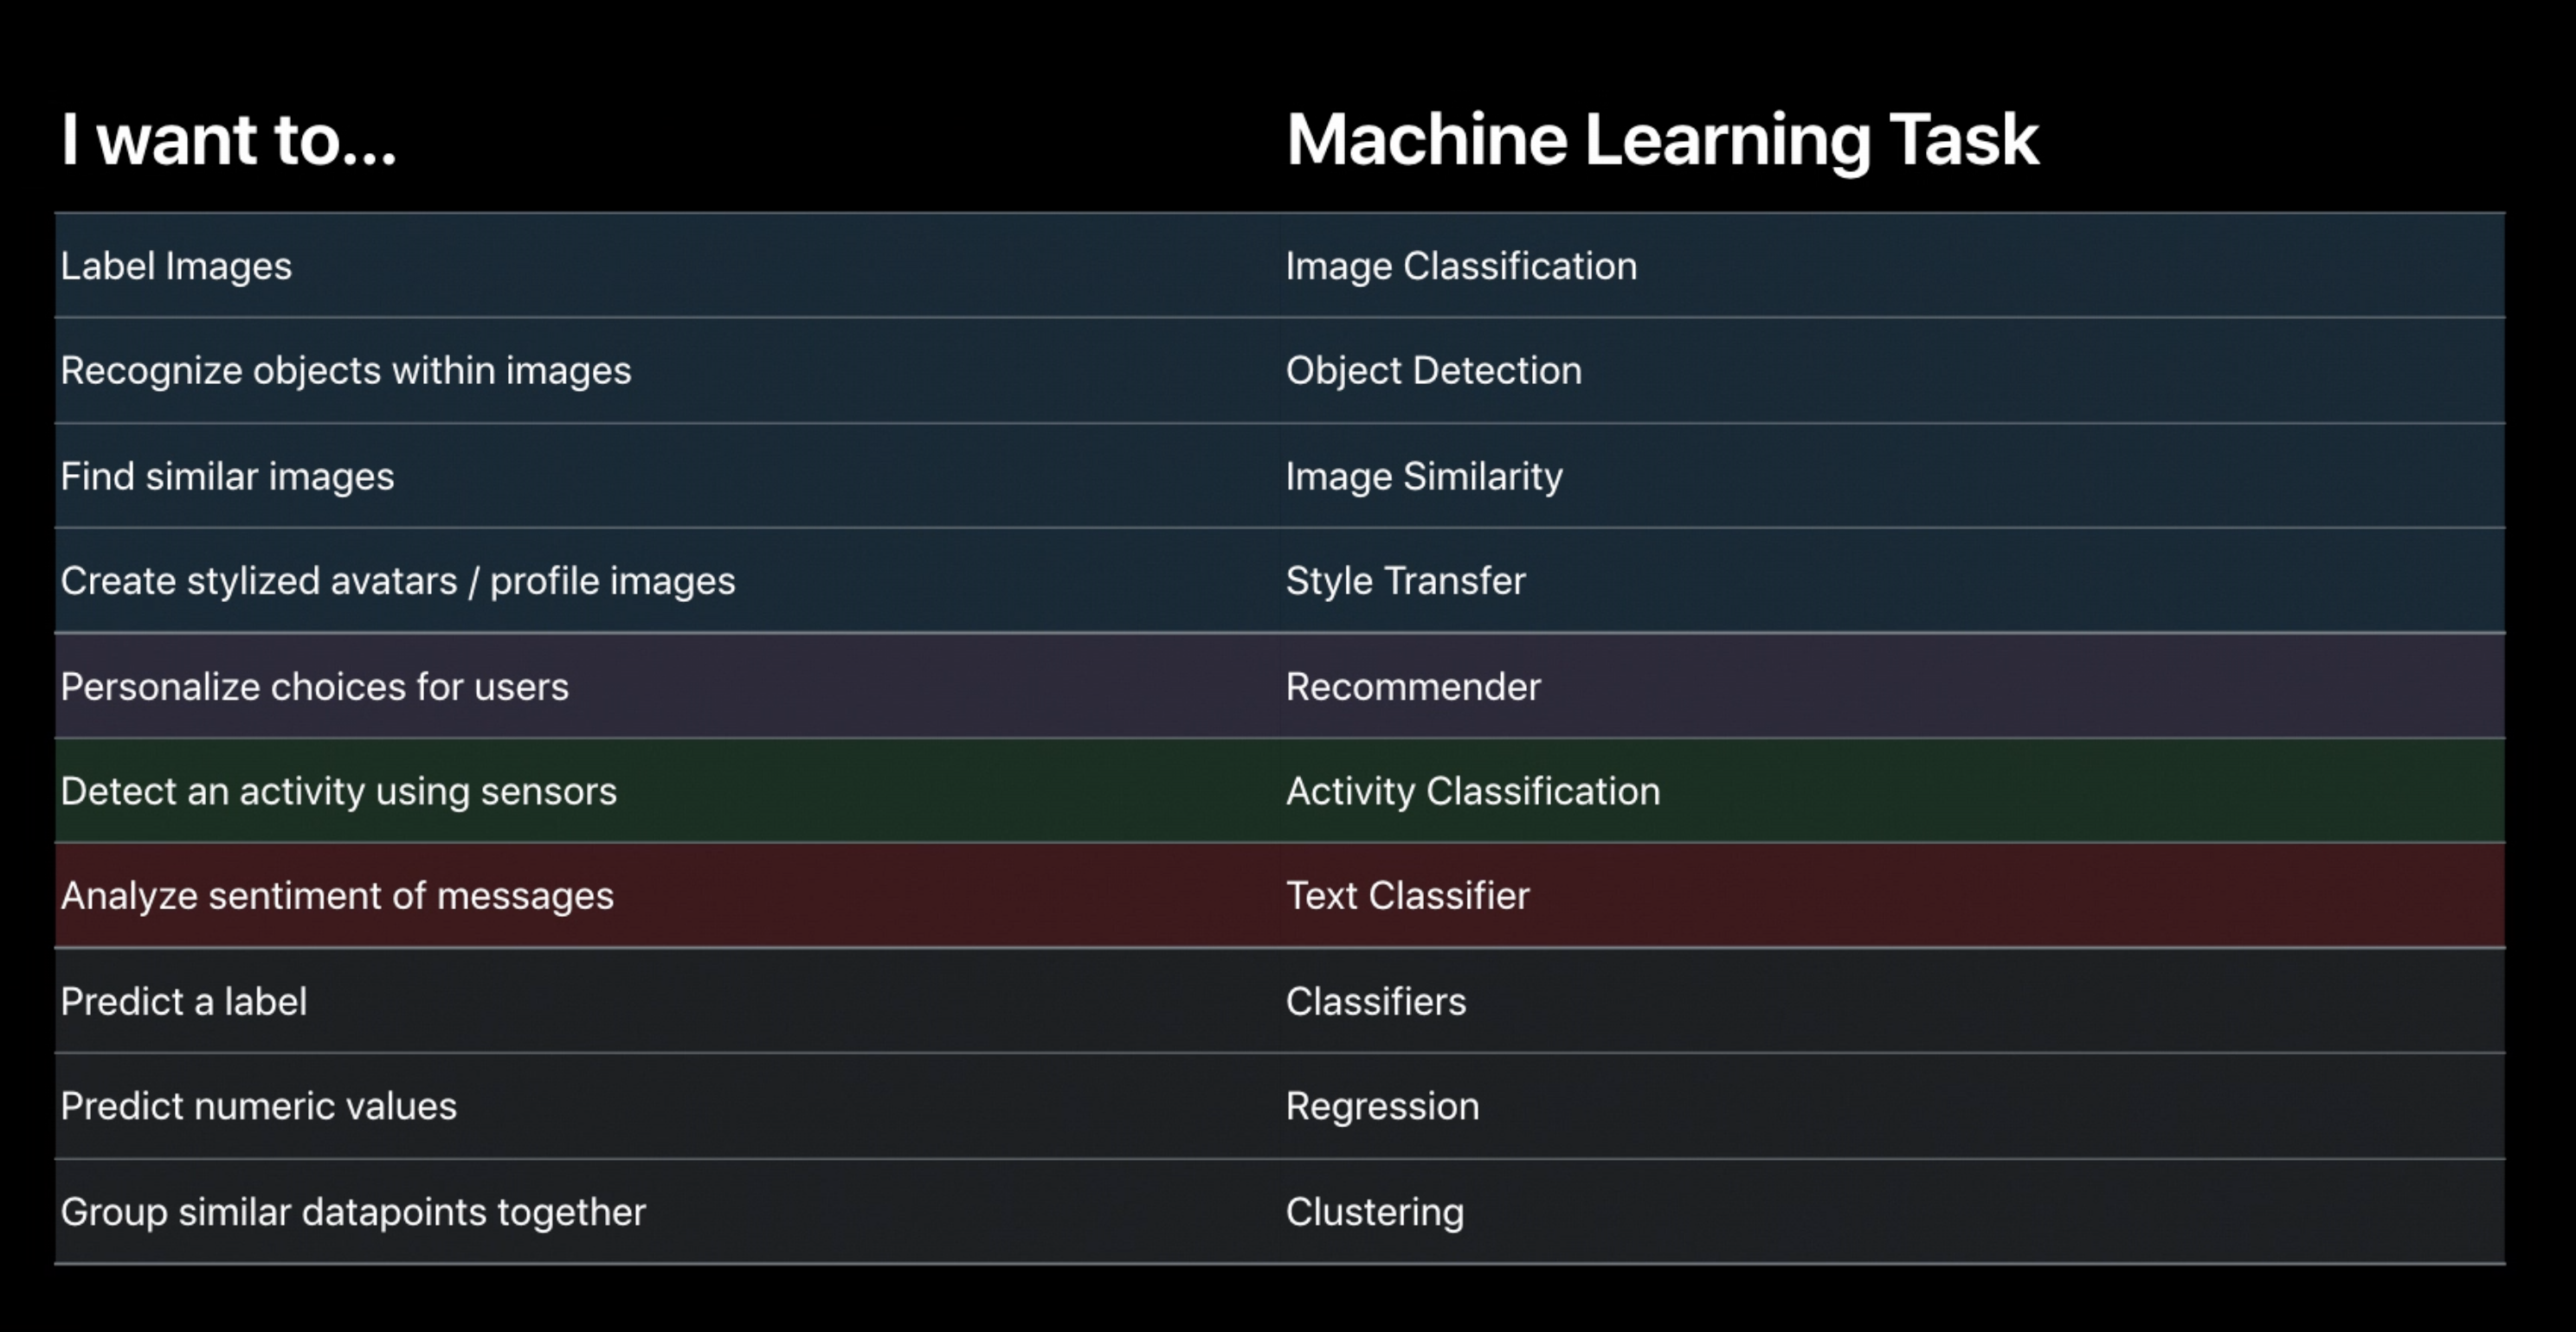The image size is (2576, 1332).
Task: Click the 'Recommender' task cell
Action: point(1412,688)
